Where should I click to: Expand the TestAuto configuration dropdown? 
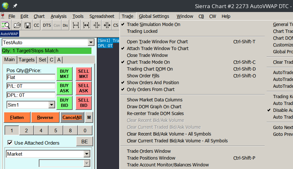91,43
